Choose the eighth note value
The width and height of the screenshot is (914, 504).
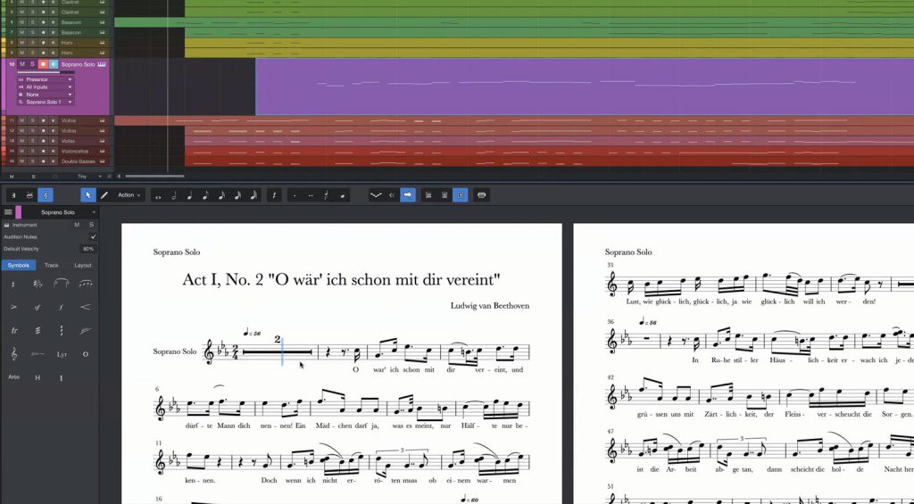coord(205,195)
